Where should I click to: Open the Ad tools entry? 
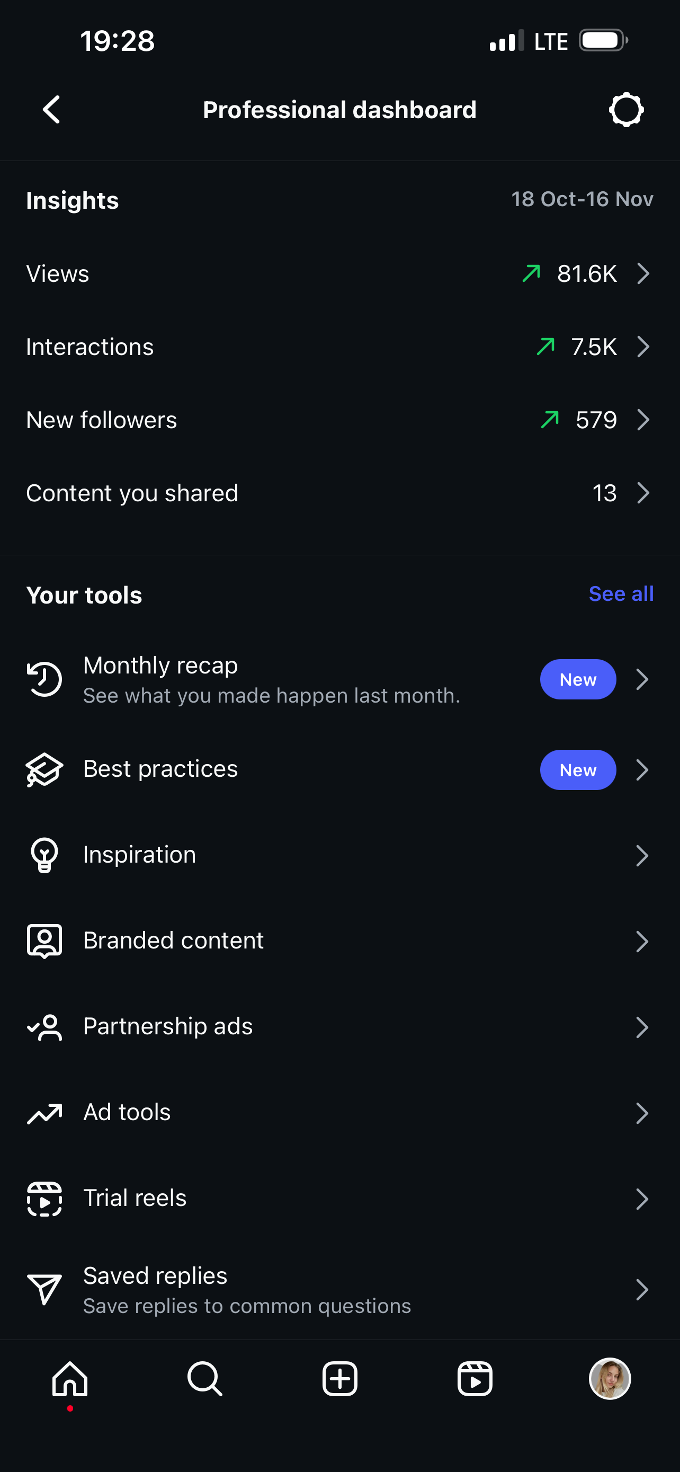coord(127,1113)
